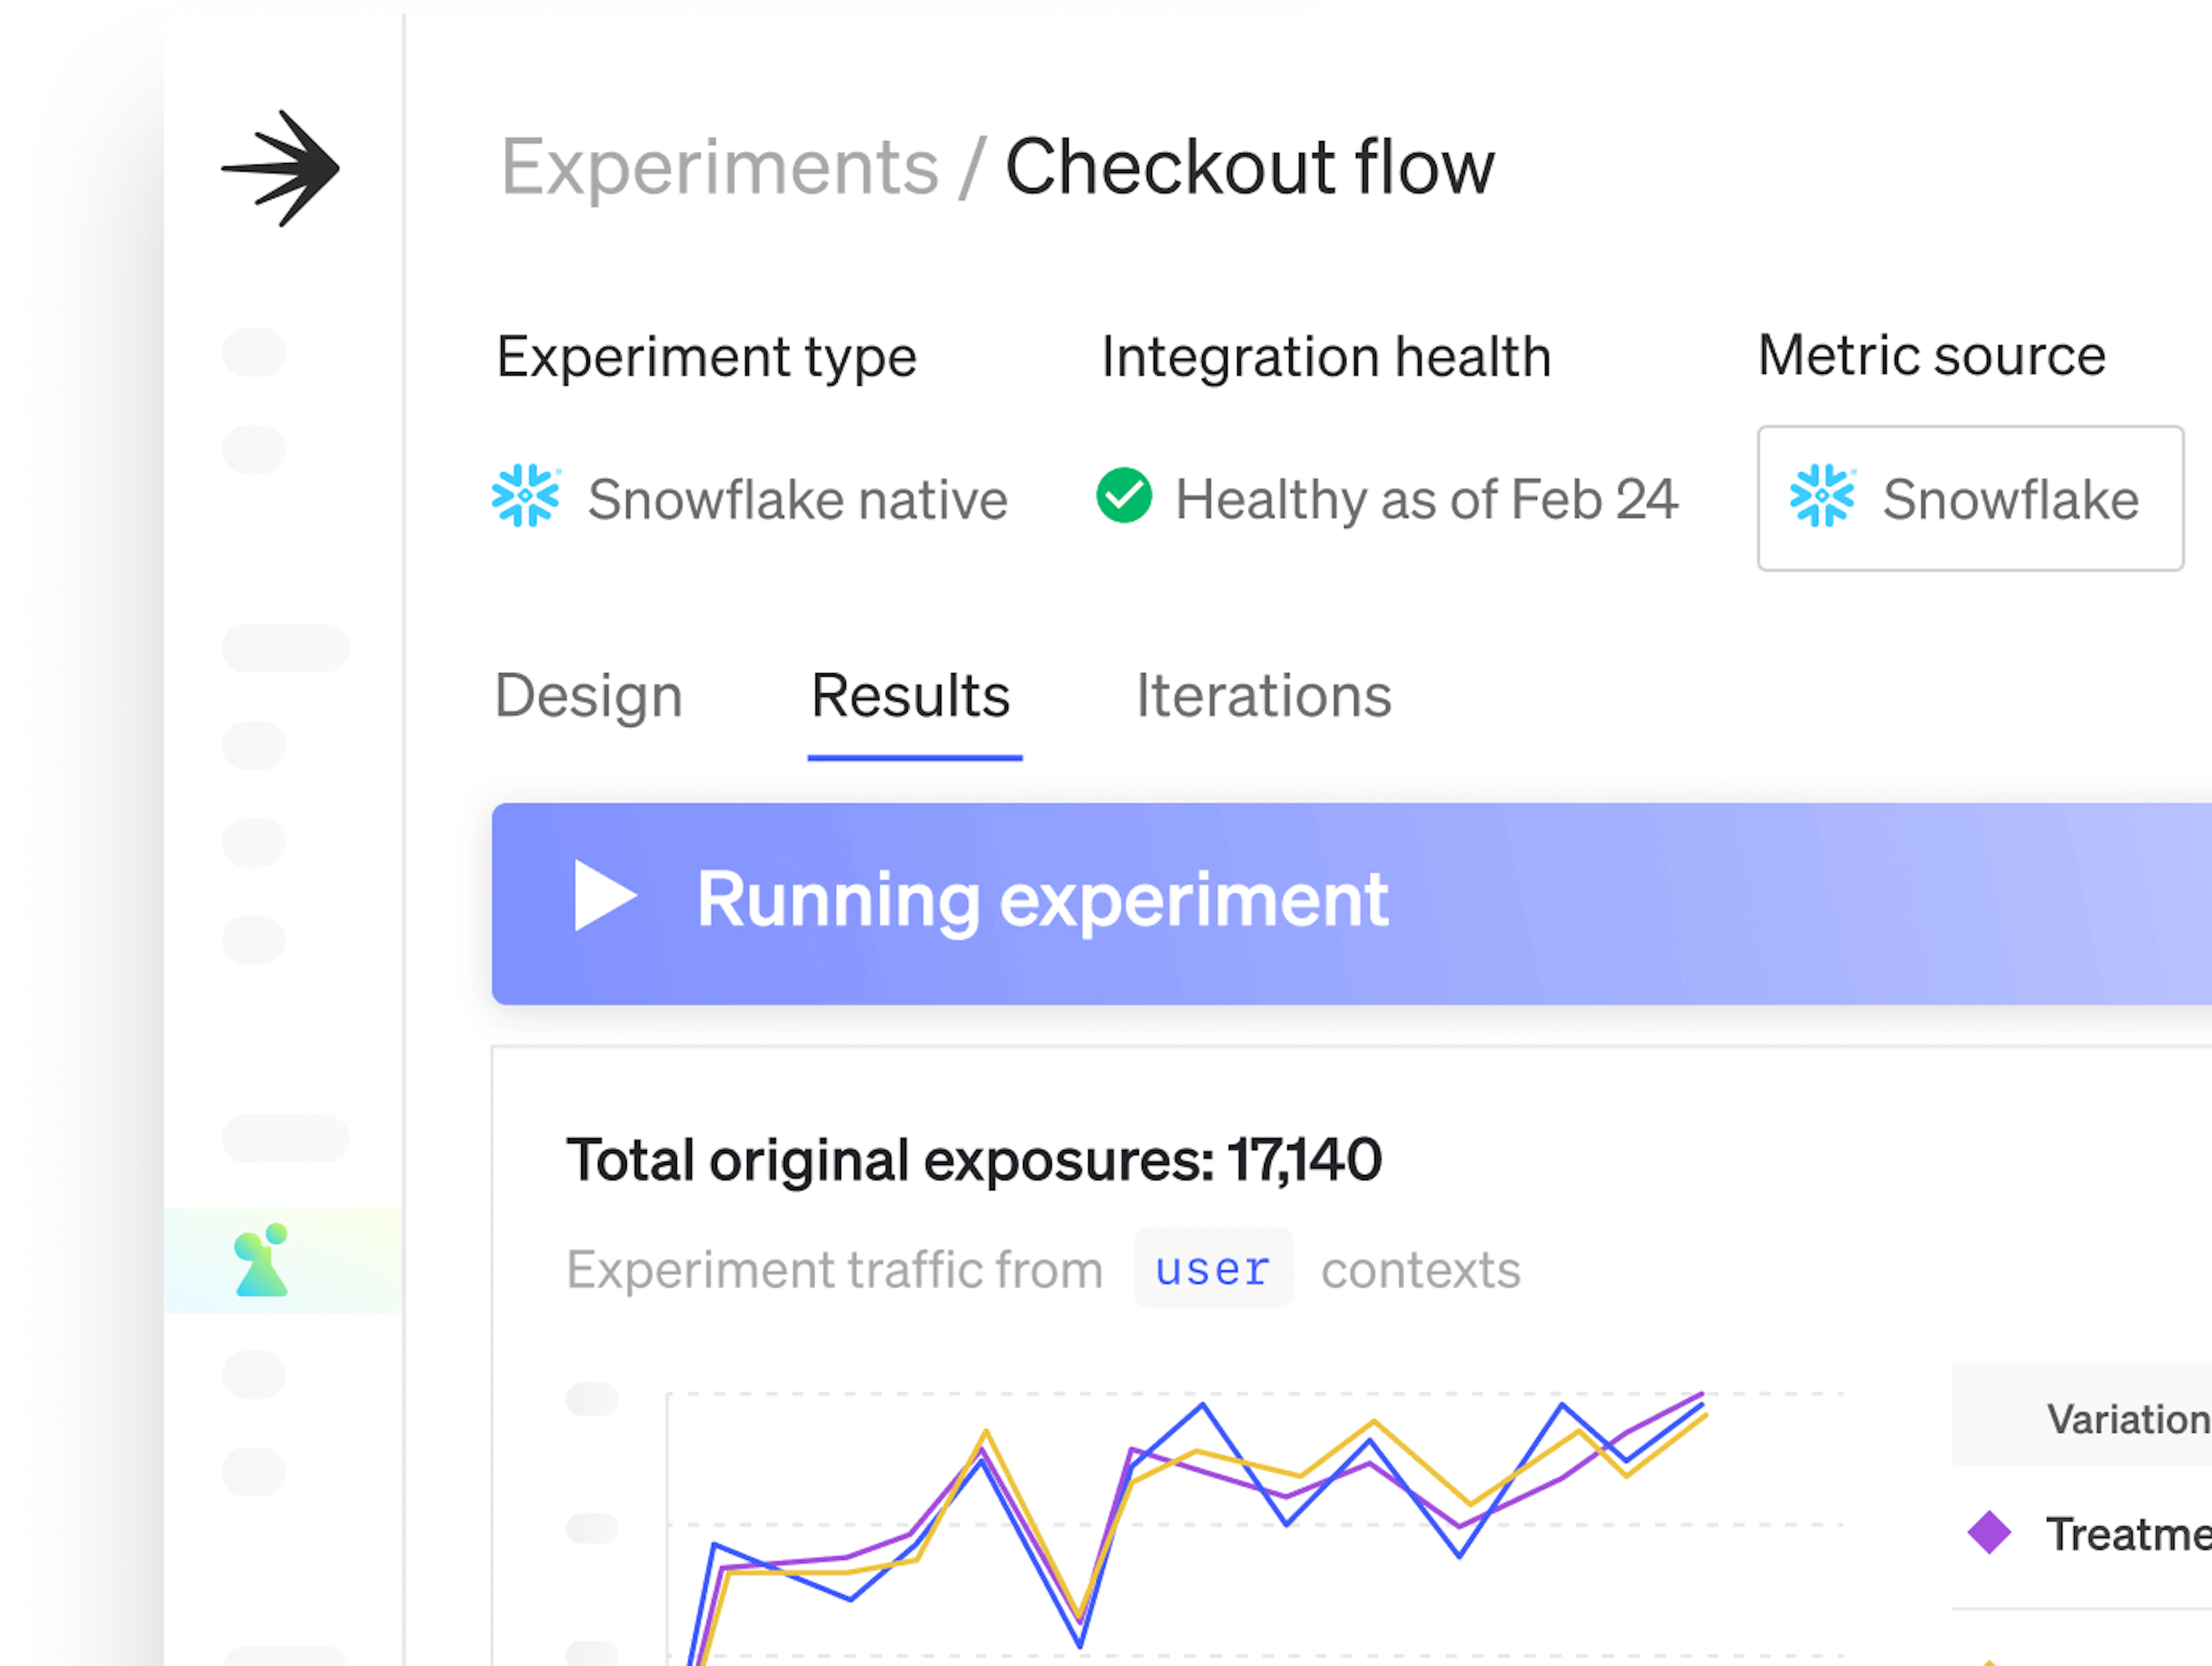Navigate using the Experiments breadcrumb link

coord(715,166)
